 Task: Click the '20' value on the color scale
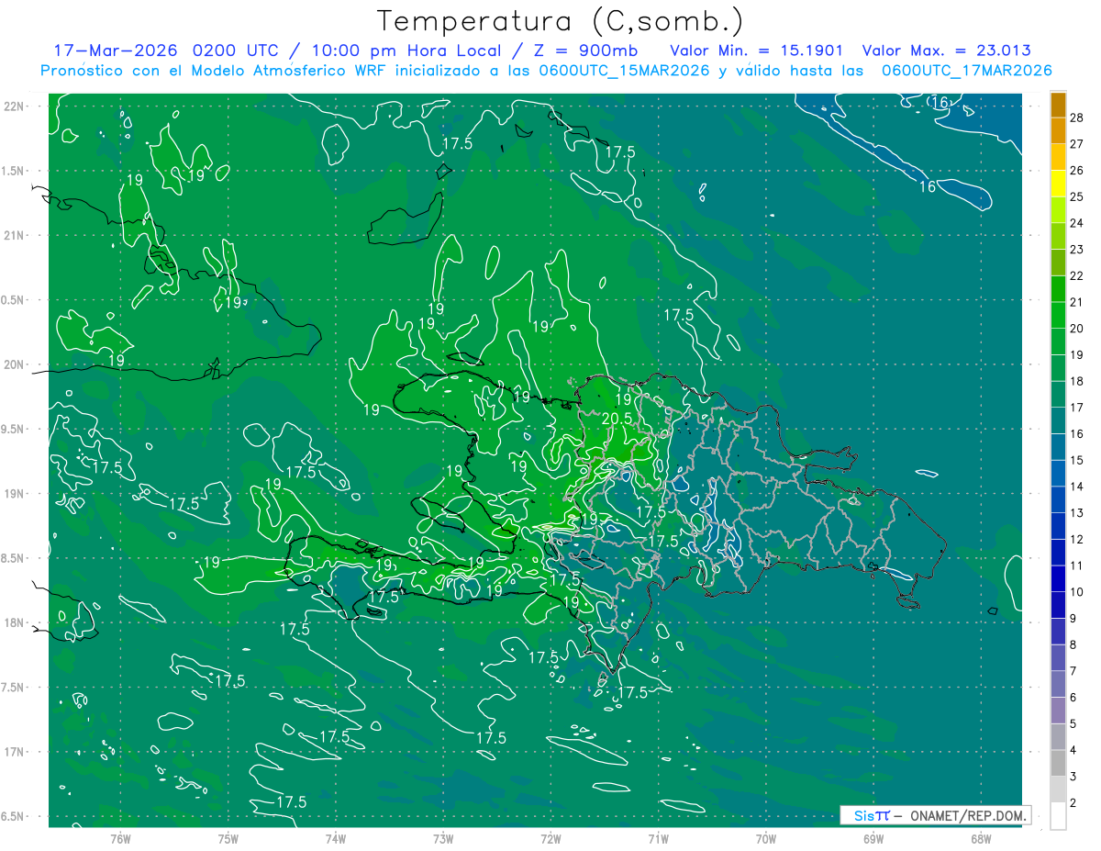1077,329
